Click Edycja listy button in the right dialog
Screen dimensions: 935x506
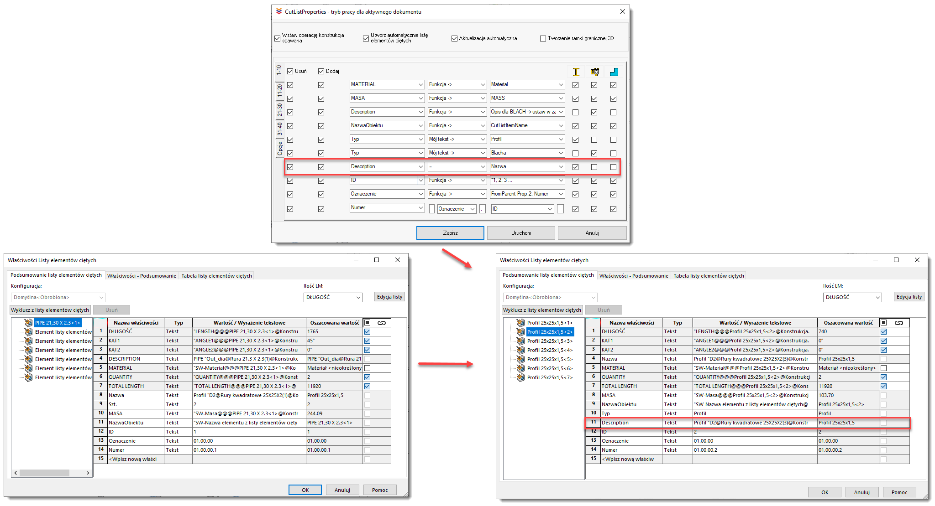pos(909,297)
